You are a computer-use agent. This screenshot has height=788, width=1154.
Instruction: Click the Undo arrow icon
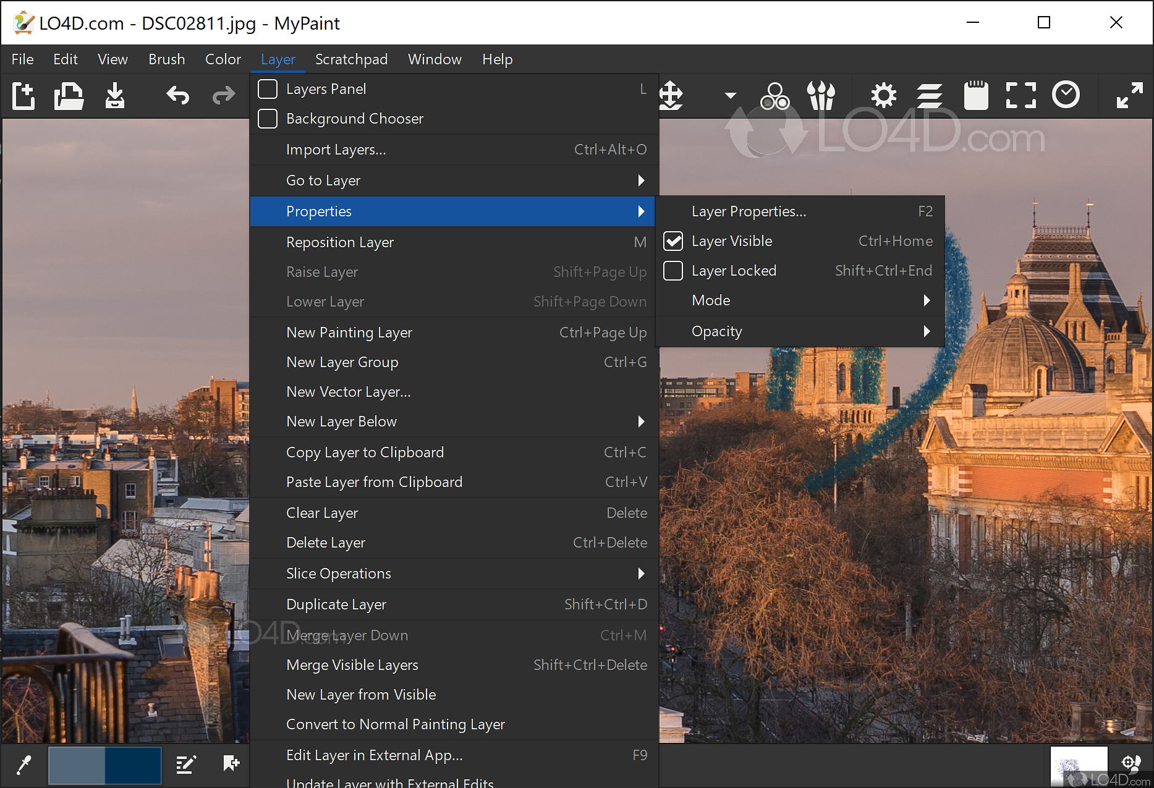(x=178, y=96)
